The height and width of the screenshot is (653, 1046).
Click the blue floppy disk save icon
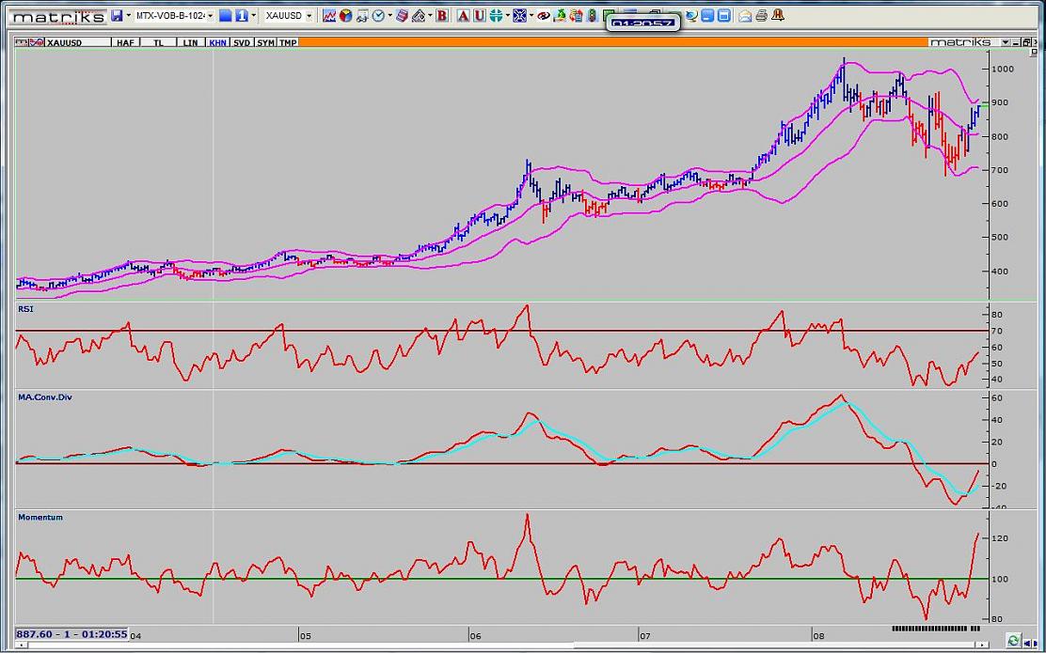(x=117, y=16)
